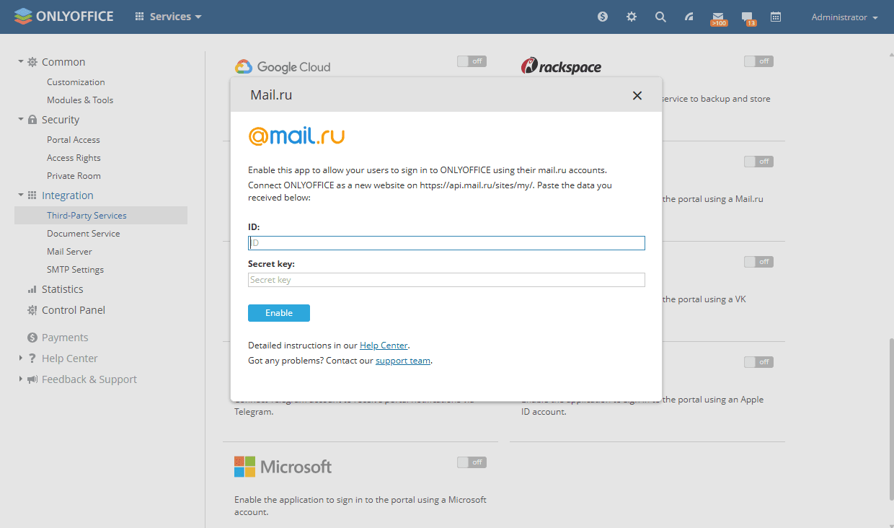The width and height of the screenshot is (894, 528).
Task: Click the Common gear icon in sidebar
Action: pos(32,62)
